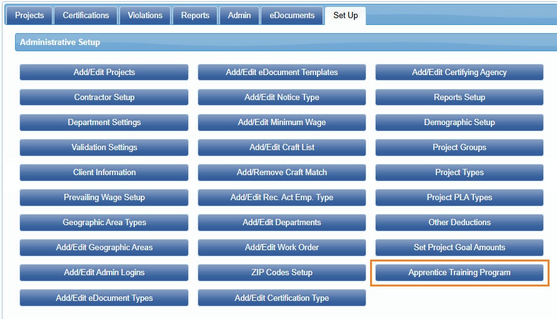Go to Validation Settings
Image resolution: width=557 pixels, height=319 pixels.
click(104, 148)
